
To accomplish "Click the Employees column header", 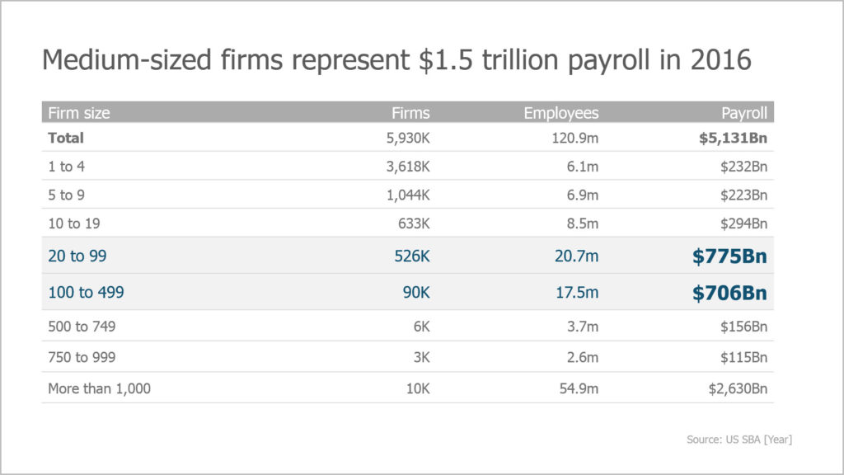I will click(x=561, y=113).
